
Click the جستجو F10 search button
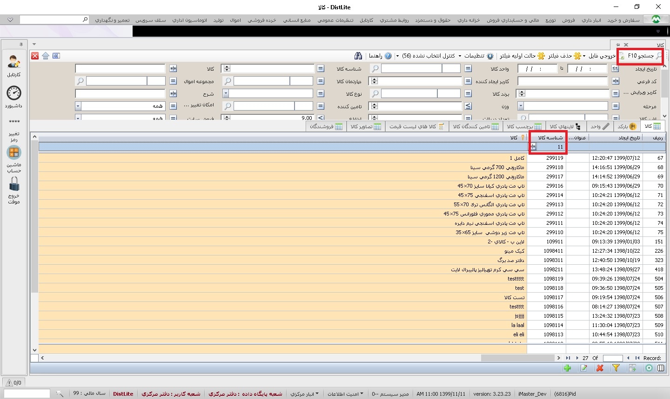tap(641, 56)
